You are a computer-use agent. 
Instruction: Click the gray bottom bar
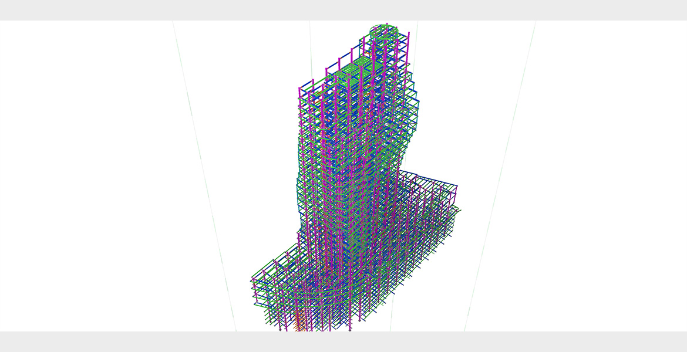343,341
